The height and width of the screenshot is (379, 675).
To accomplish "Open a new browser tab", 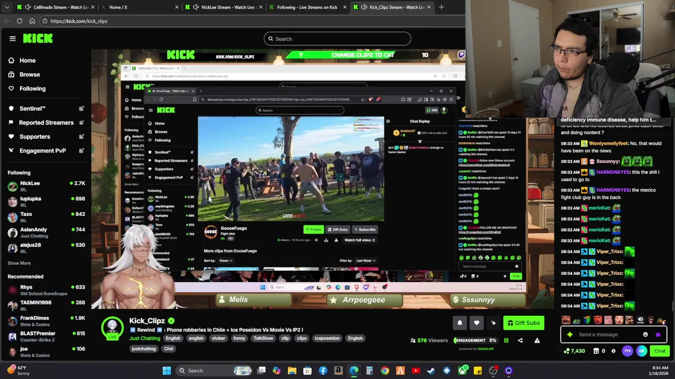I will (x=441, y=7).
